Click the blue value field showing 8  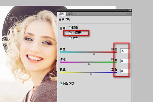125,71
